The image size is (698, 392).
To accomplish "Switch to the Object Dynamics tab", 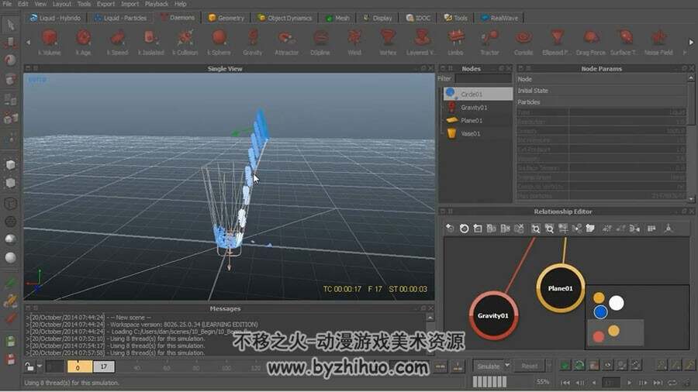I will [285, 18].
